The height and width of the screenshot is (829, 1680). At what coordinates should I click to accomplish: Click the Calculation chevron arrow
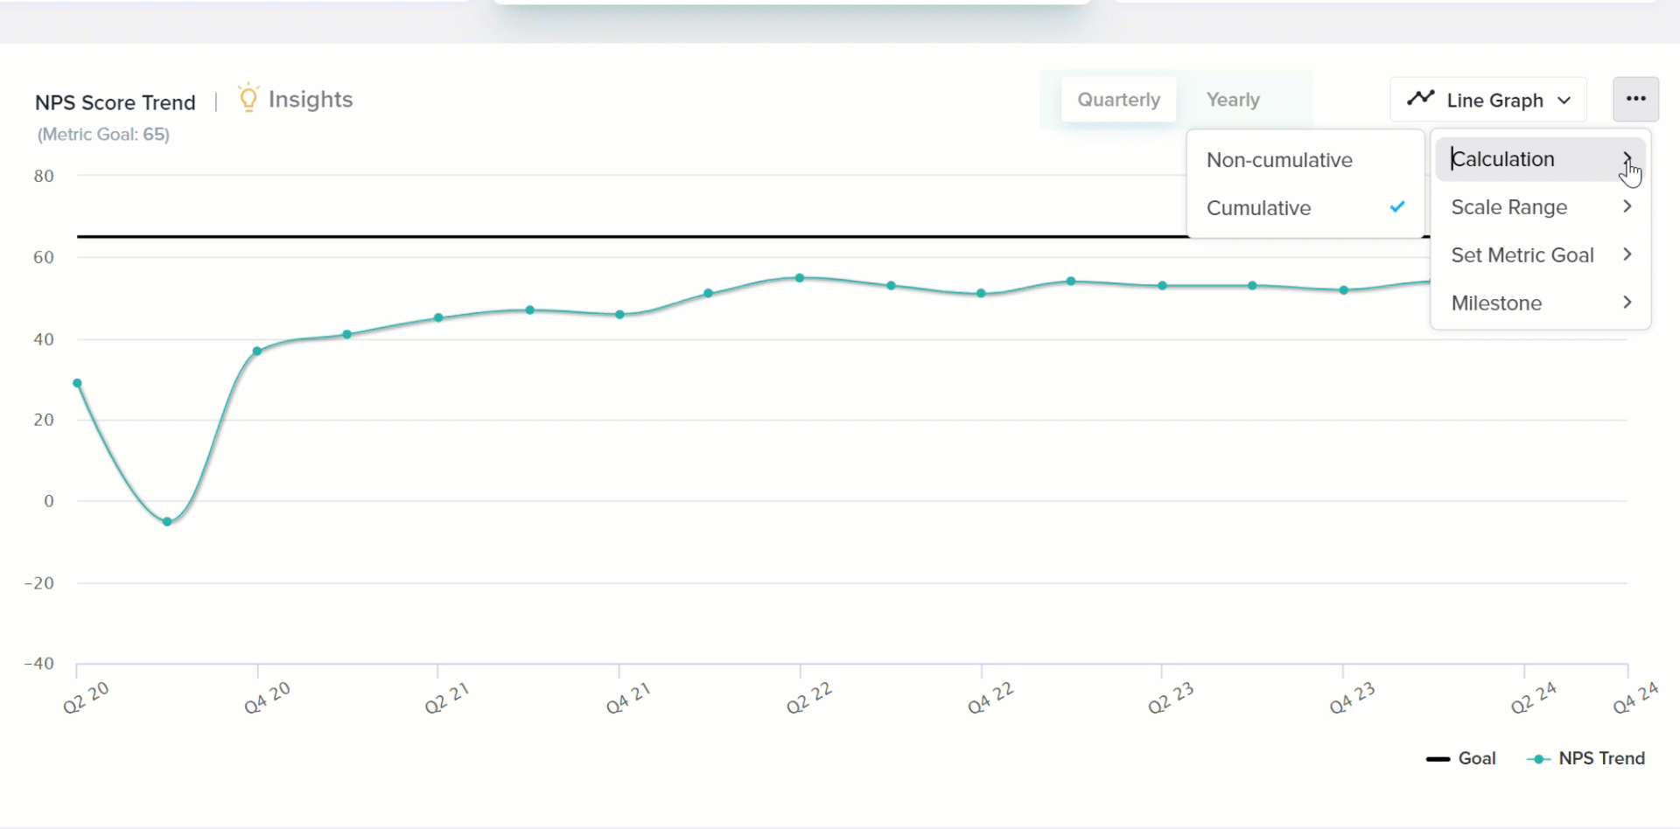(x=1627, y=158)
